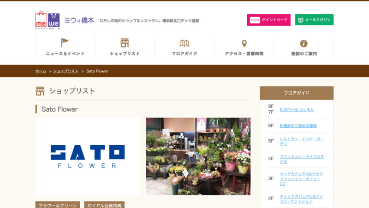
Task: Open the 4F ファッション・ライフスタイル link
Action: (x=302, y=159)
